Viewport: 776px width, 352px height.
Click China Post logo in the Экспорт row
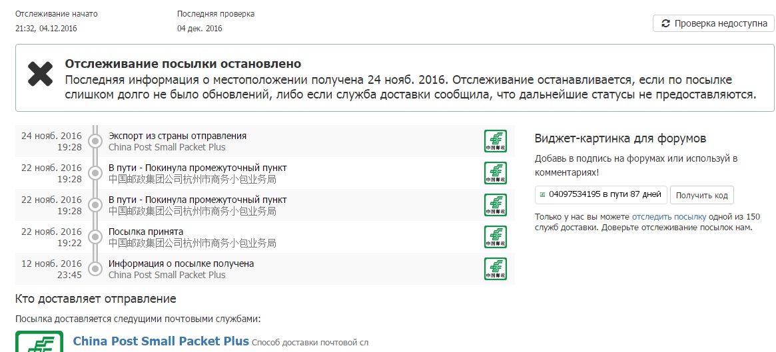pyautogui.click(x=495, y=141)
